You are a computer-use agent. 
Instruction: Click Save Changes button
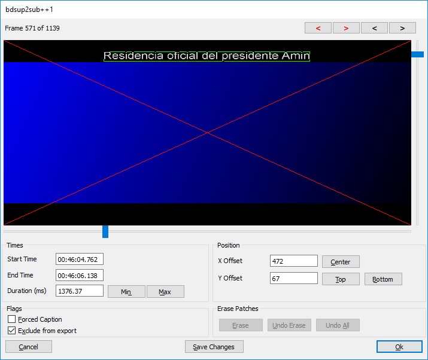click(x=214, y=347)
